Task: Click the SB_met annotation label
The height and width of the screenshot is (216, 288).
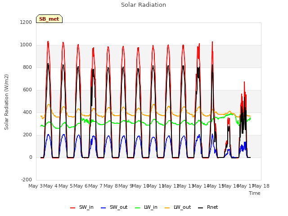Action: (49, 19)
